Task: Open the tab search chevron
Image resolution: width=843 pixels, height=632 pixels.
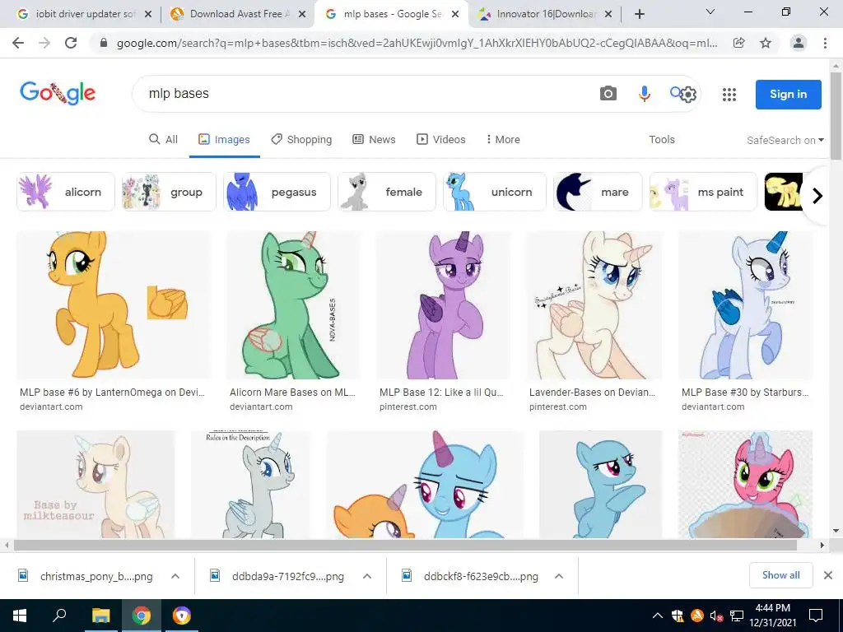Action: coord(710,12)
